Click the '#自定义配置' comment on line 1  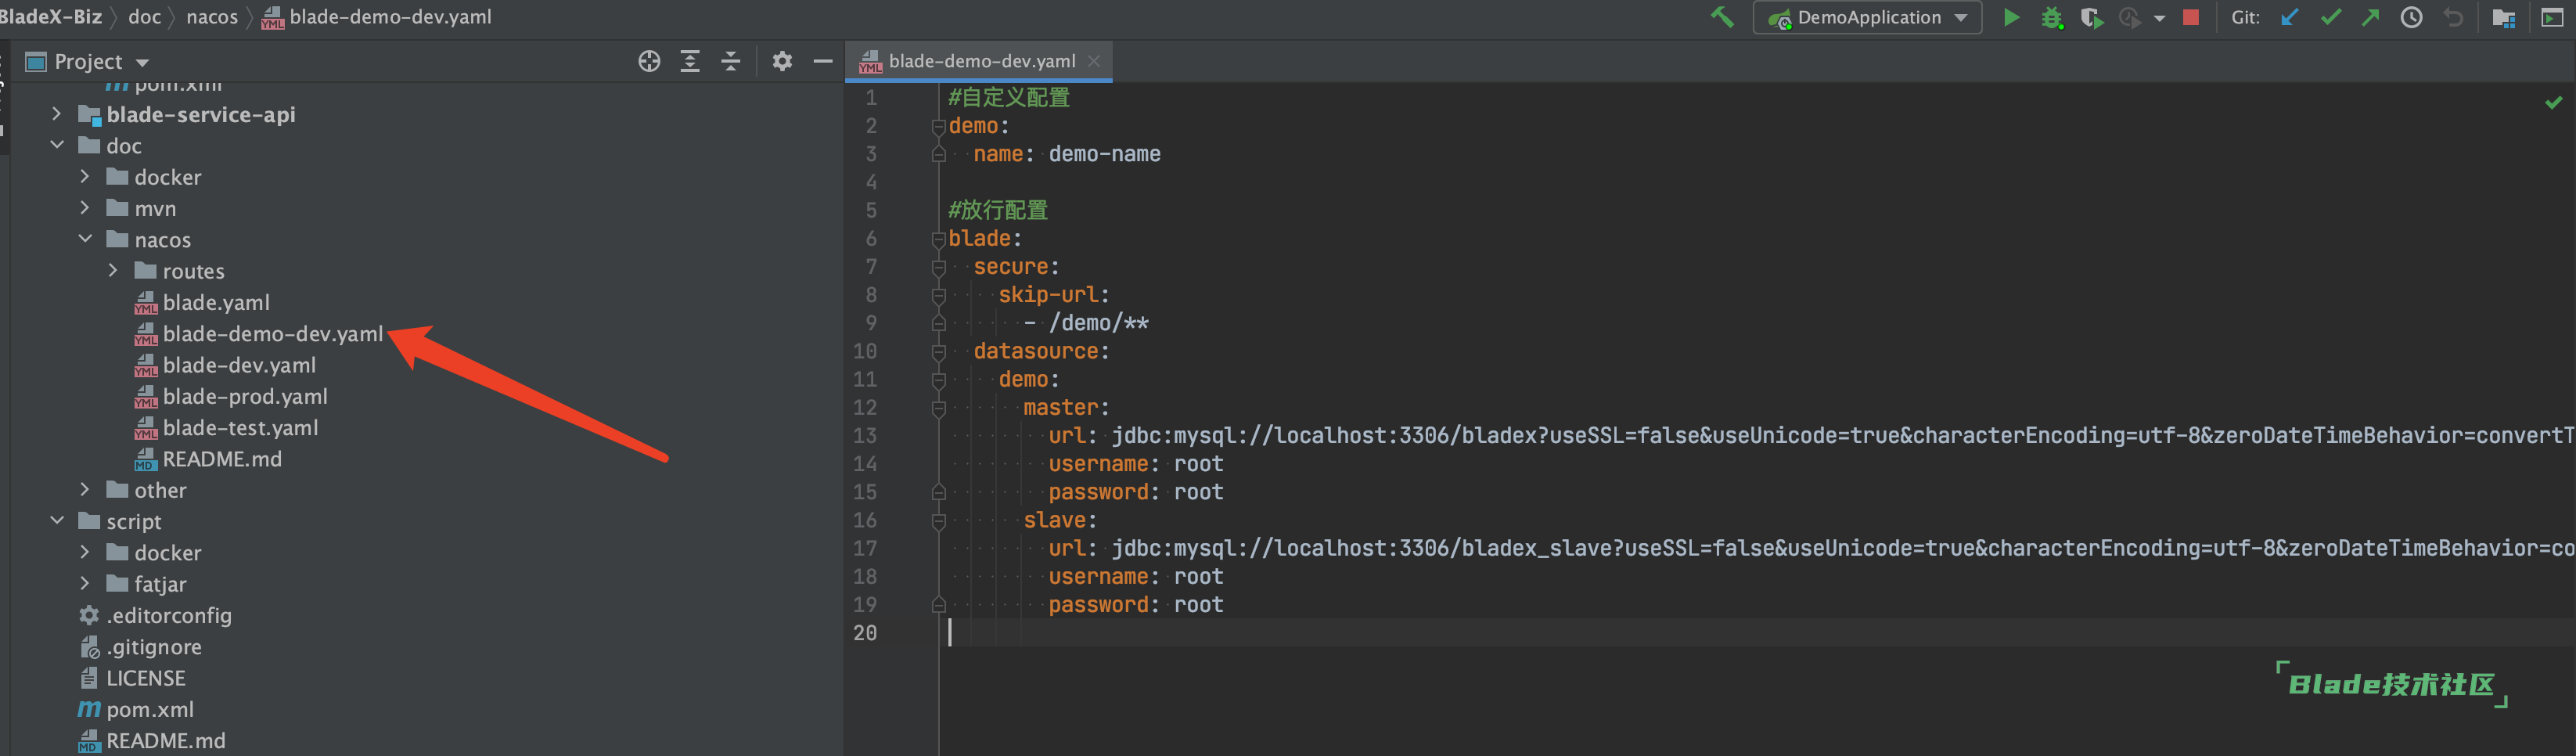pyautogui.click(x=1009, y=97)
